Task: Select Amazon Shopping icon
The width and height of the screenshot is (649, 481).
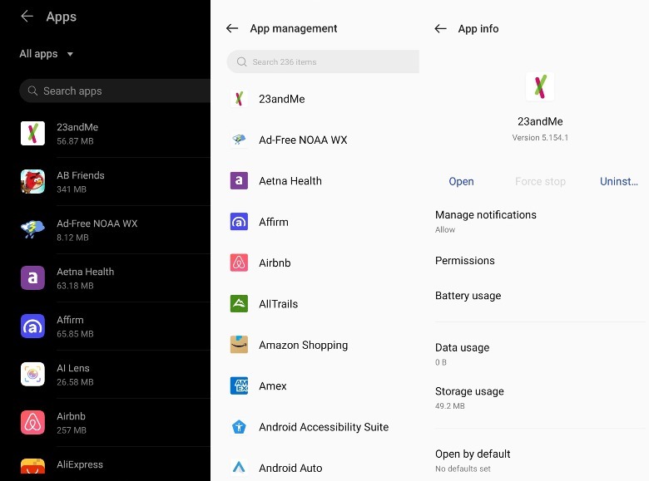Action: 239,345
